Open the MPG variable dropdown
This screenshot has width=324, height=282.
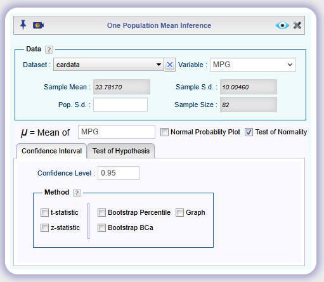(x=253, y=65)
